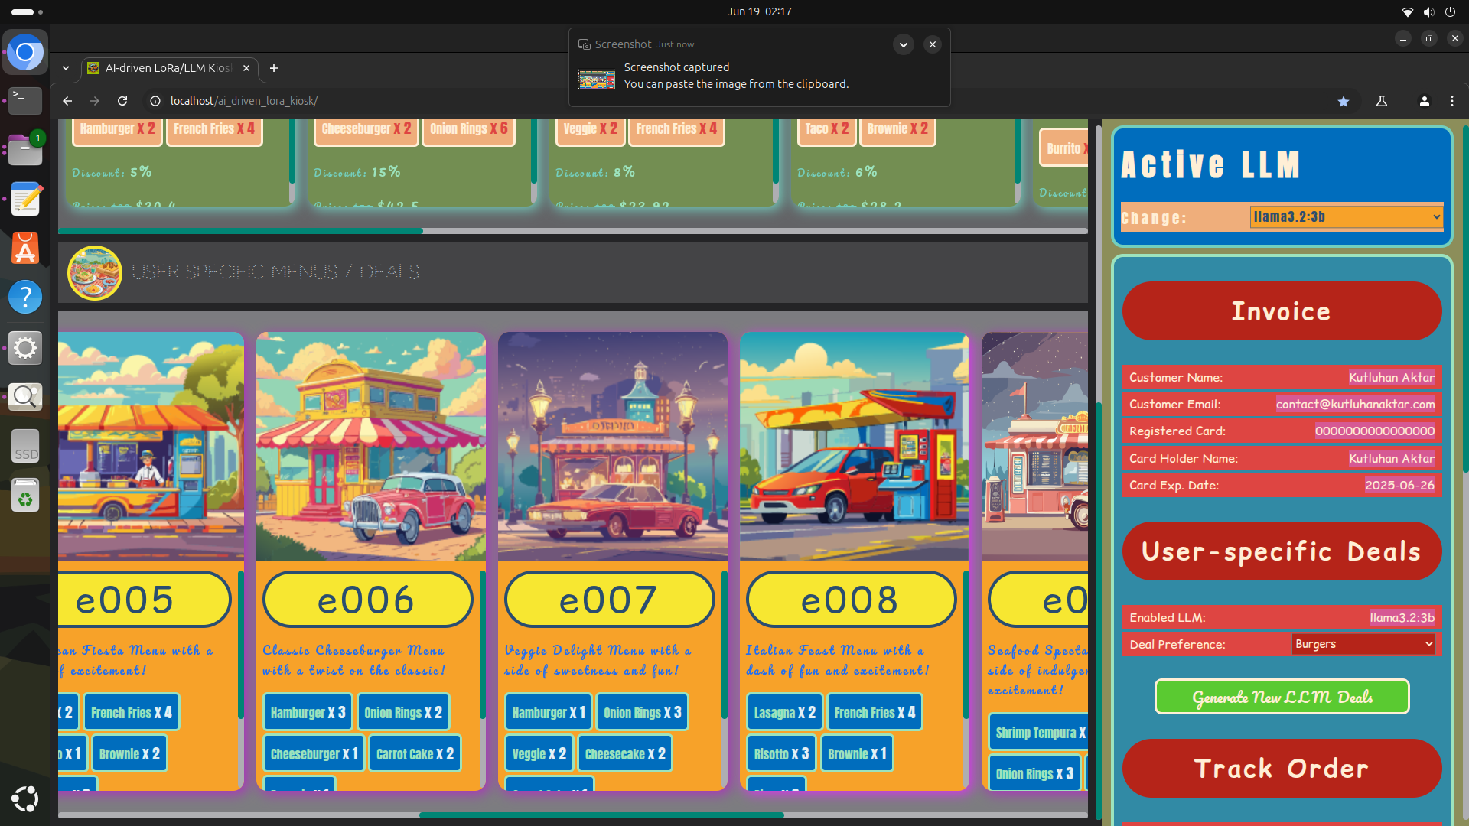Open Chrome three-dot menu
Viewport: 1469px width, 826px height.
1452,101
